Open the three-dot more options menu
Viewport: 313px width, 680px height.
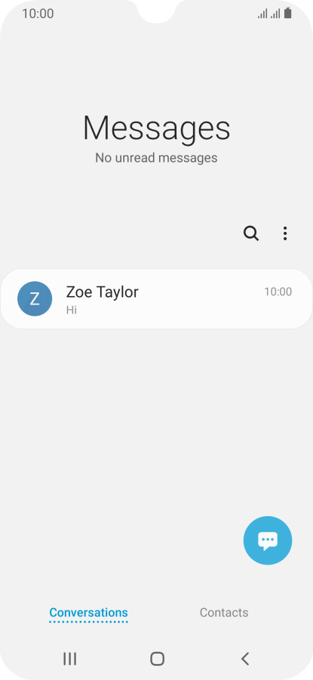285,233
